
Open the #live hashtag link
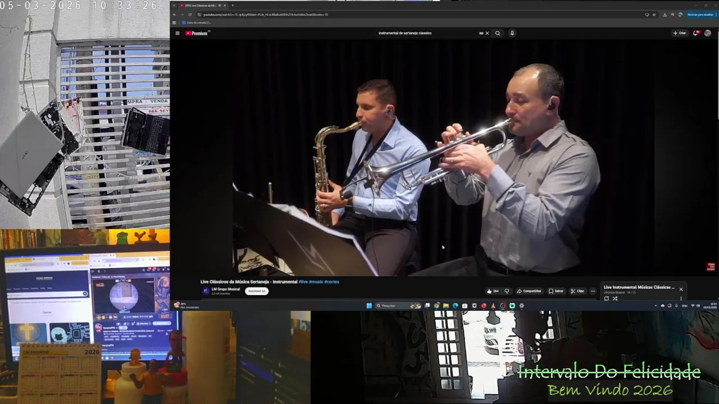point(303,282)
